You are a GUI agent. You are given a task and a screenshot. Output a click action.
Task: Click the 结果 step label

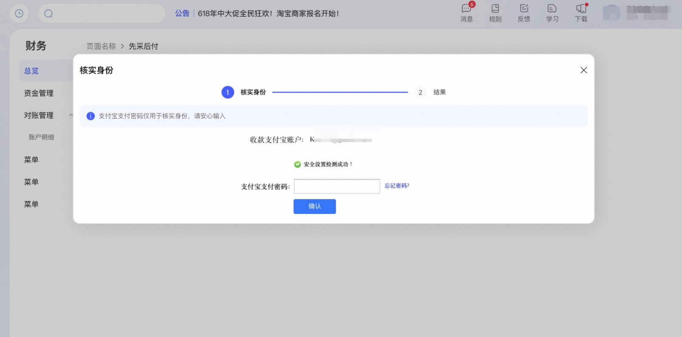coord(440,92)
